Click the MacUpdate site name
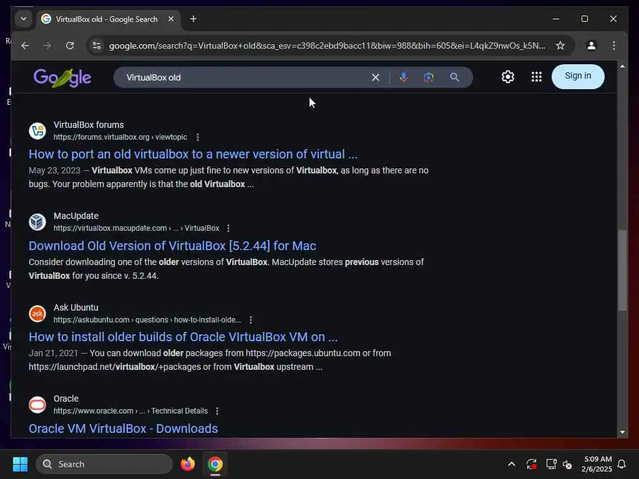 click(76, 216)
